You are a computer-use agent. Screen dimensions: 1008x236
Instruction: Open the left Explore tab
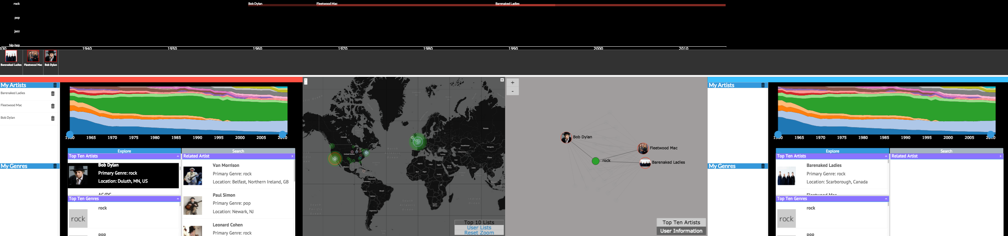tap(124, 151)
